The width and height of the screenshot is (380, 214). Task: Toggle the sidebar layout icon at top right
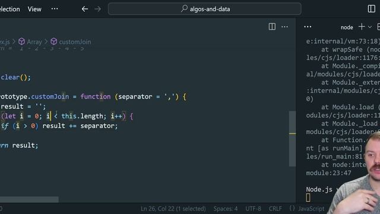[x=371, y=9]
